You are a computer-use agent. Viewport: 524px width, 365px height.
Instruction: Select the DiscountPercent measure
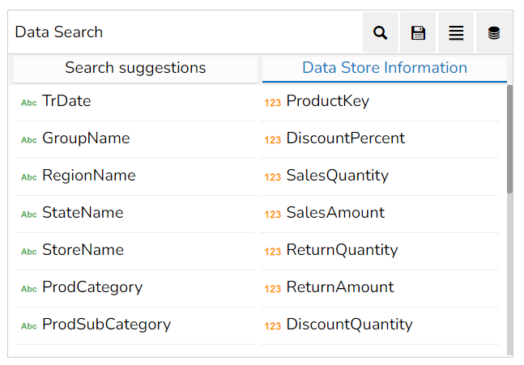(x=380, y=138)
